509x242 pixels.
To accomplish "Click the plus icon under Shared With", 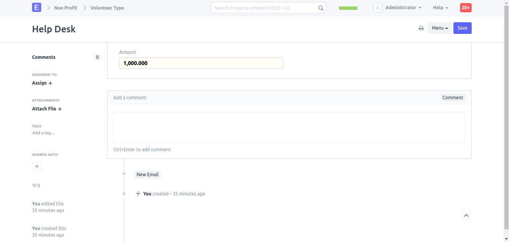I will tap(37, 167).
